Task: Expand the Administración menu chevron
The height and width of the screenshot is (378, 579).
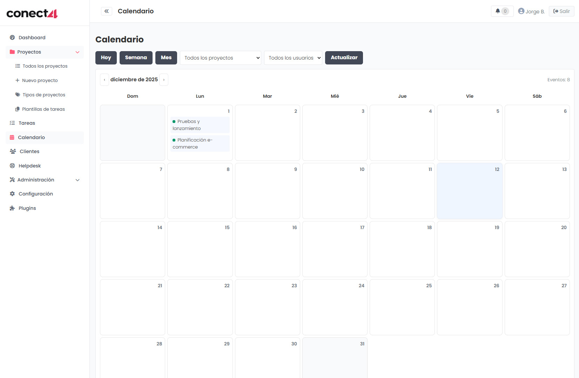Action: tap(78, 180)
